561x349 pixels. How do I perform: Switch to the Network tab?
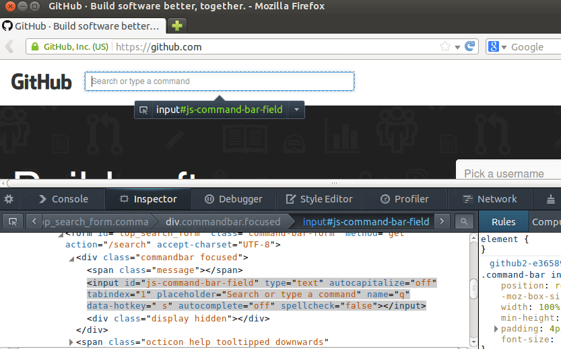[x=490, y=199]
